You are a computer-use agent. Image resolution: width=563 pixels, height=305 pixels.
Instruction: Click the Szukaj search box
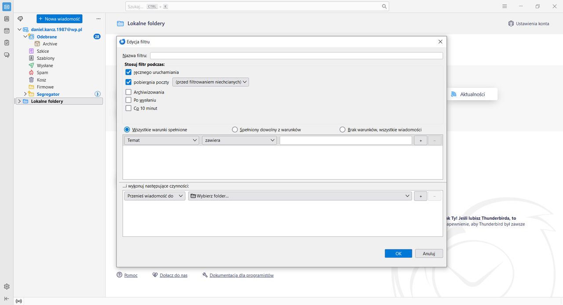click(257, 7)
